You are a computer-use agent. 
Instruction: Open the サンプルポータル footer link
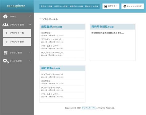(x=89, y=108)
